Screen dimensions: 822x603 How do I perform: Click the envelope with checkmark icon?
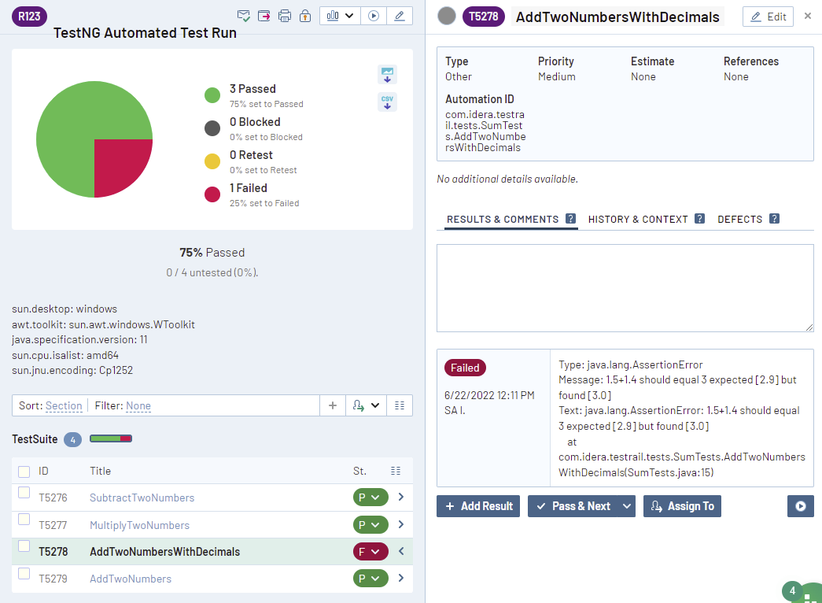(x=244, y=16)
